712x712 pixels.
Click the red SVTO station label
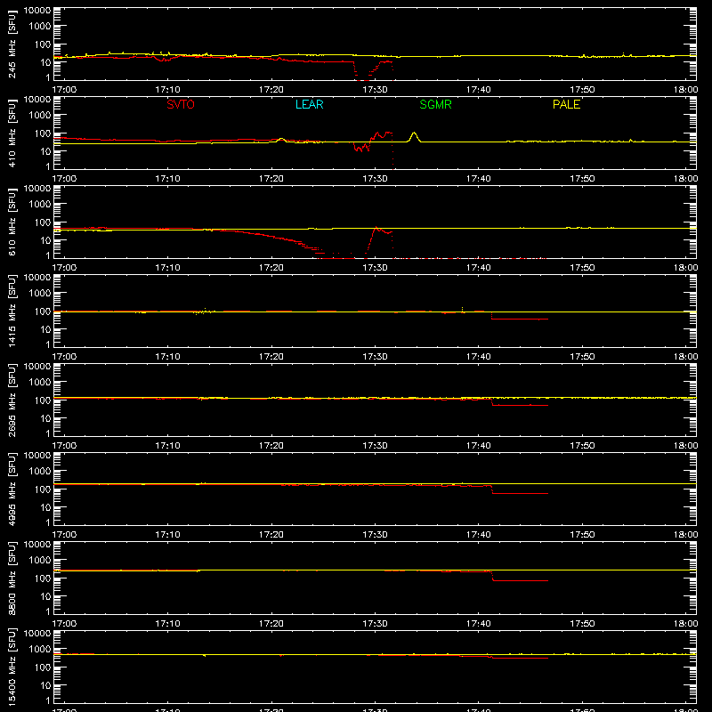[181, 104]
